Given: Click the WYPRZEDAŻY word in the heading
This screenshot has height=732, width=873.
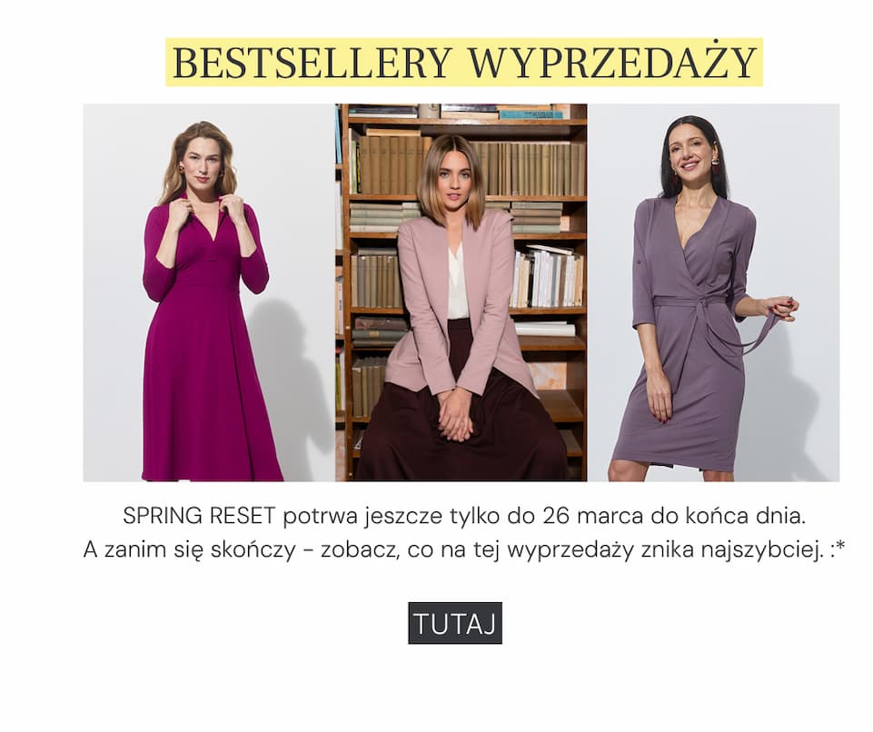Looking at the screenshot, I should click(612, 63).
